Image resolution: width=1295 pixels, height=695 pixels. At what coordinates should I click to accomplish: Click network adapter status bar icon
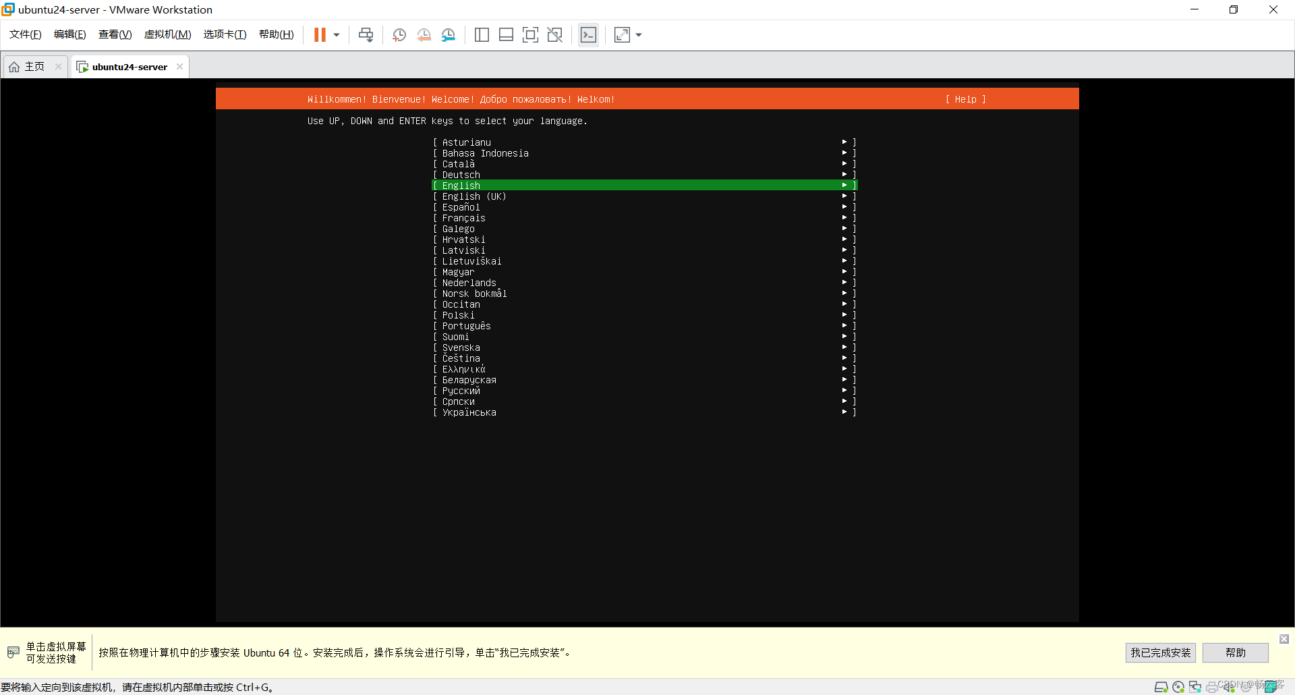coord(1195,687)
